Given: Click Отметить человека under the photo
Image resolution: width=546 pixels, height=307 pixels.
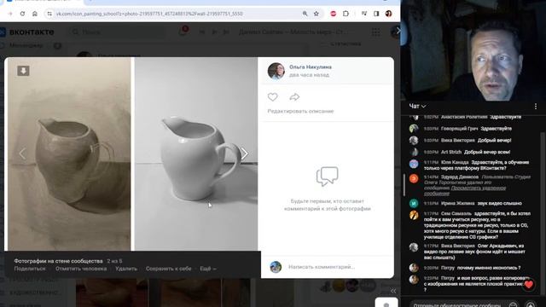Looking at the screenshot, I should 81,269.
